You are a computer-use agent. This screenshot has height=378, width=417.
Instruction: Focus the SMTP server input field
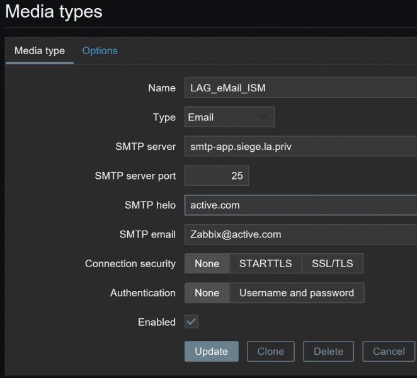coord(301,146)
